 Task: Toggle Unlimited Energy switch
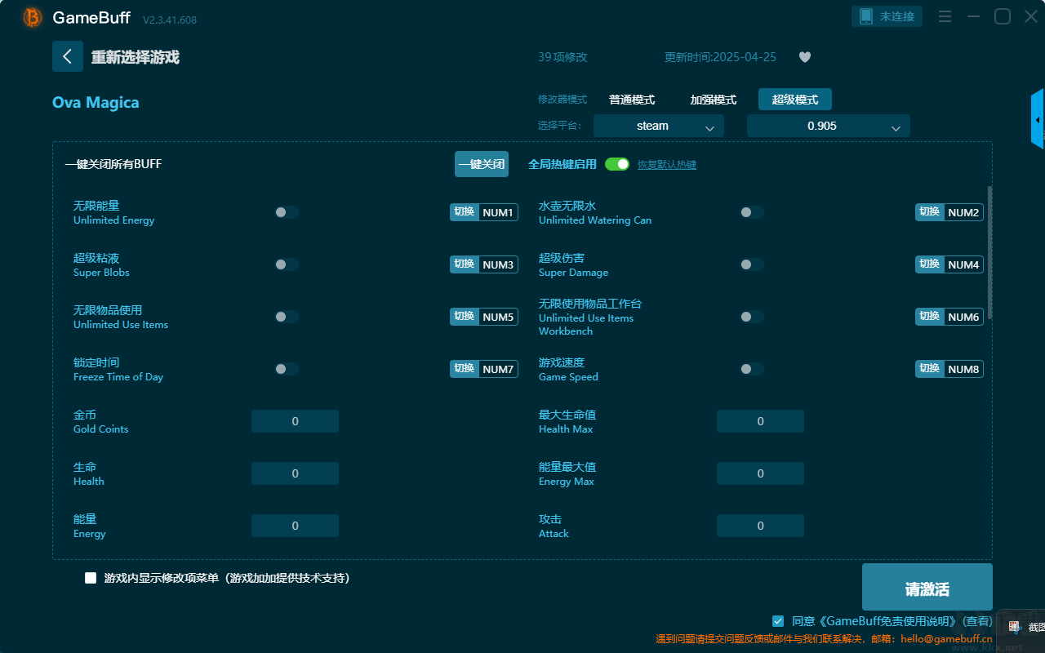tap(287, 212)
